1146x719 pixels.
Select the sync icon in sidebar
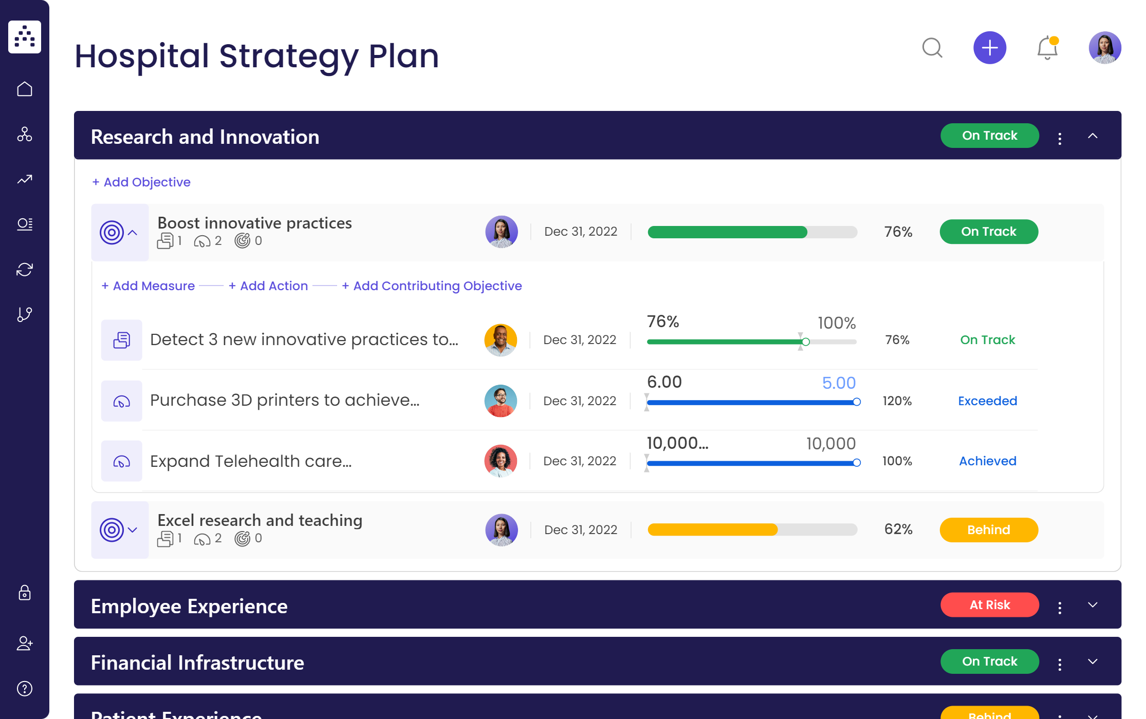(x=24, y=269)
